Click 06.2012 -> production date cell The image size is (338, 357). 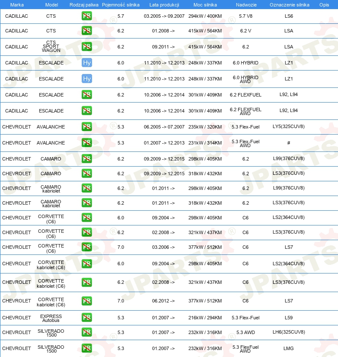point(163,301)
